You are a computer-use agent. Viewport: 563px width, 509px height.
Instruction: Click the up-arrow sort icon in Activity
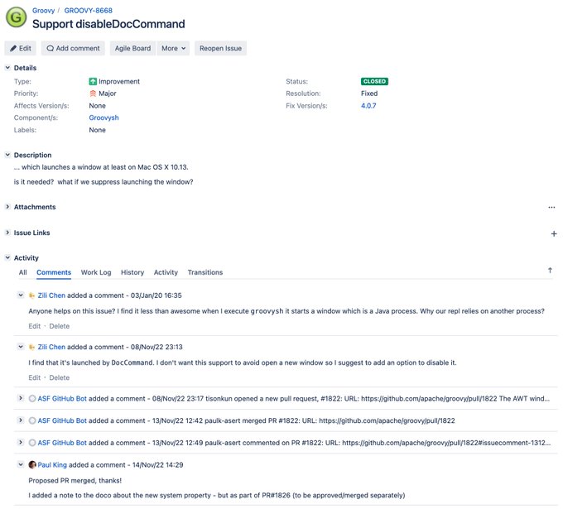[x=550, y=271]
